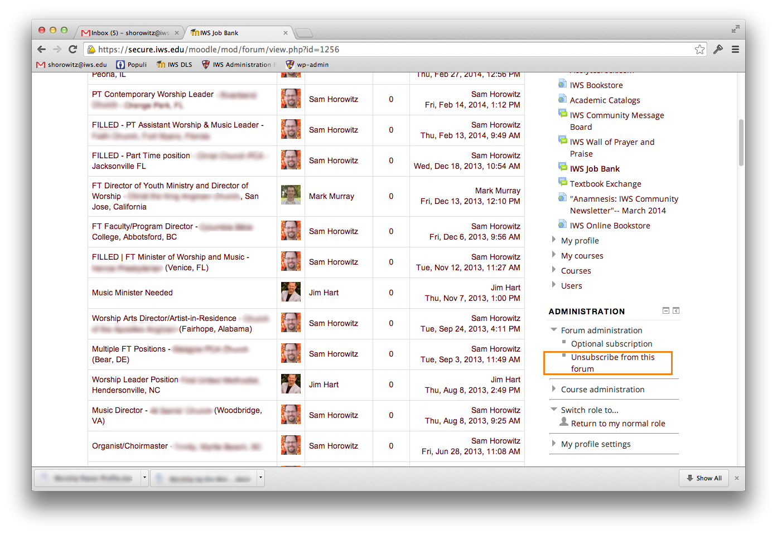The image size is (777, 535).
Task: Open Anamnesis Newsletter March 2014 link
Action: [x=624, y=205]
